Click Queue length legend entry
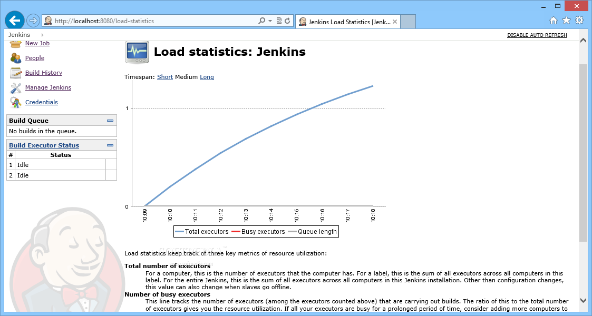 coord(312,232)
